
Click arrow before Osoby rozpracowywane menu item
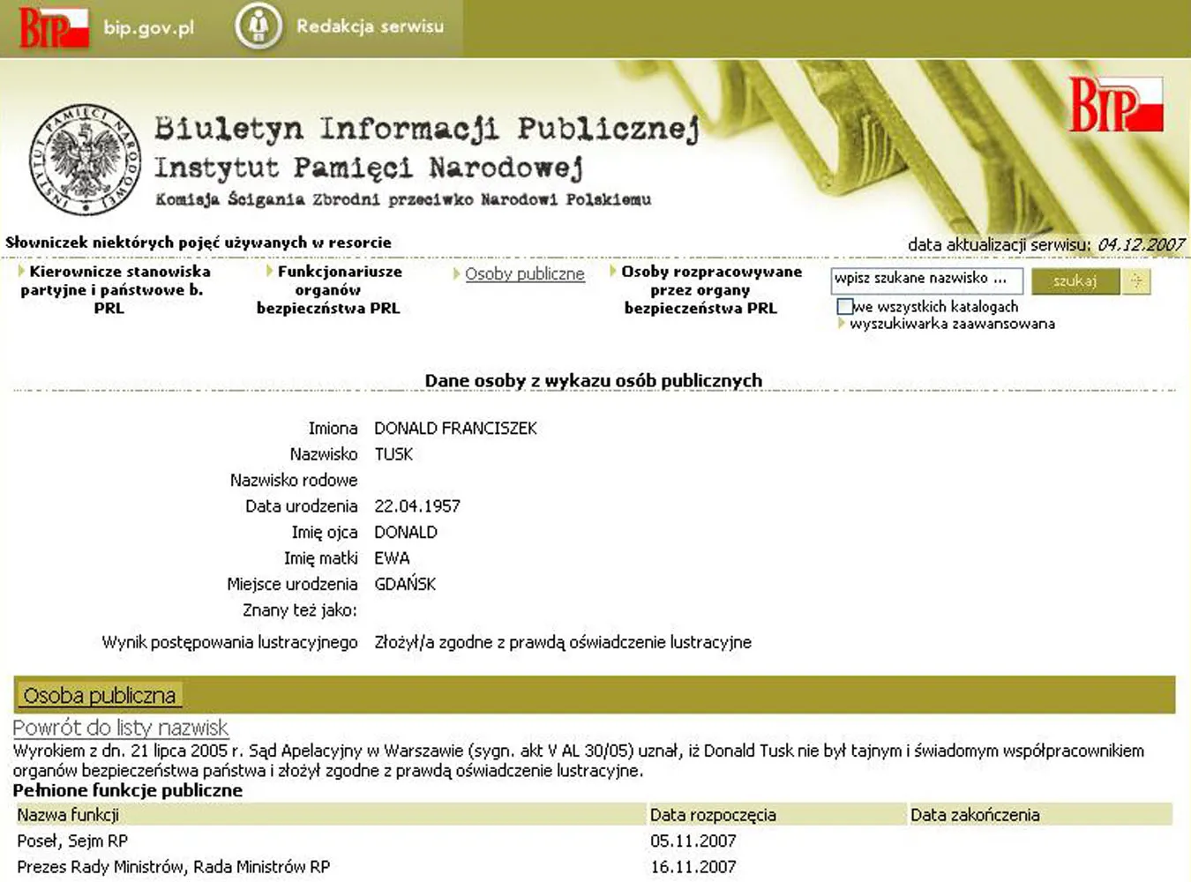point(613,271)
